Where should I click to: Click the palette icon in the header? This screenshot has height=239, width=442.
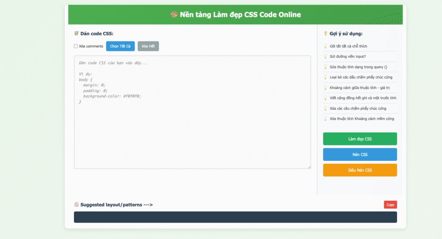[x=174, y=15]
